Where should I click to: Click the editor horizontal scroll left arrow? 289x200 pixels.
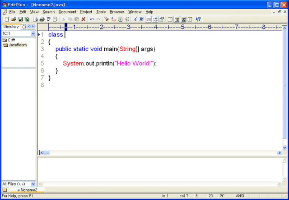42,153
